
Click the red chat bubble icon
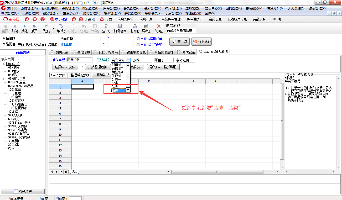coord(35,19)
